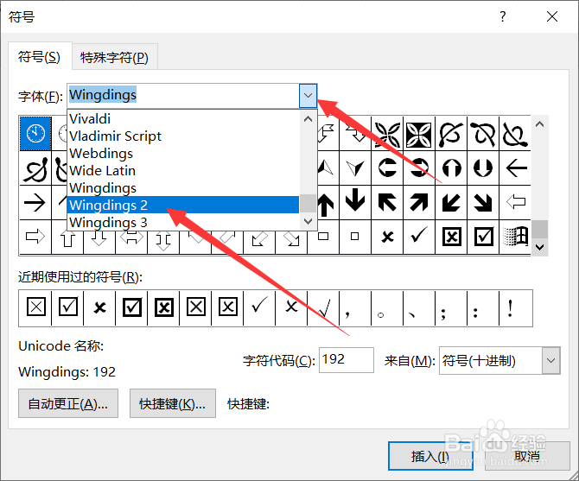Select the downward arrowhead symbol in second row
This screenshot has height=481, width=579.
pos(355,168)
